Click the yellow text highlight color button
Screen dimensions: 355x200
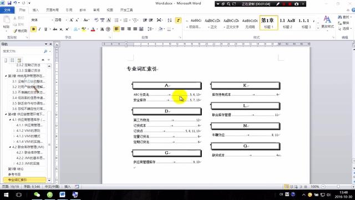[84, 29]
